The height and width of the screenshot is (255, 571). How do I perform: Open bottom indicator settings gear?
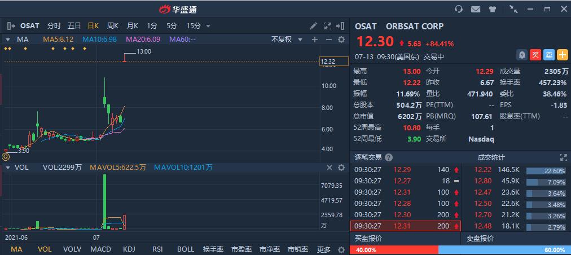coord(341,249)
